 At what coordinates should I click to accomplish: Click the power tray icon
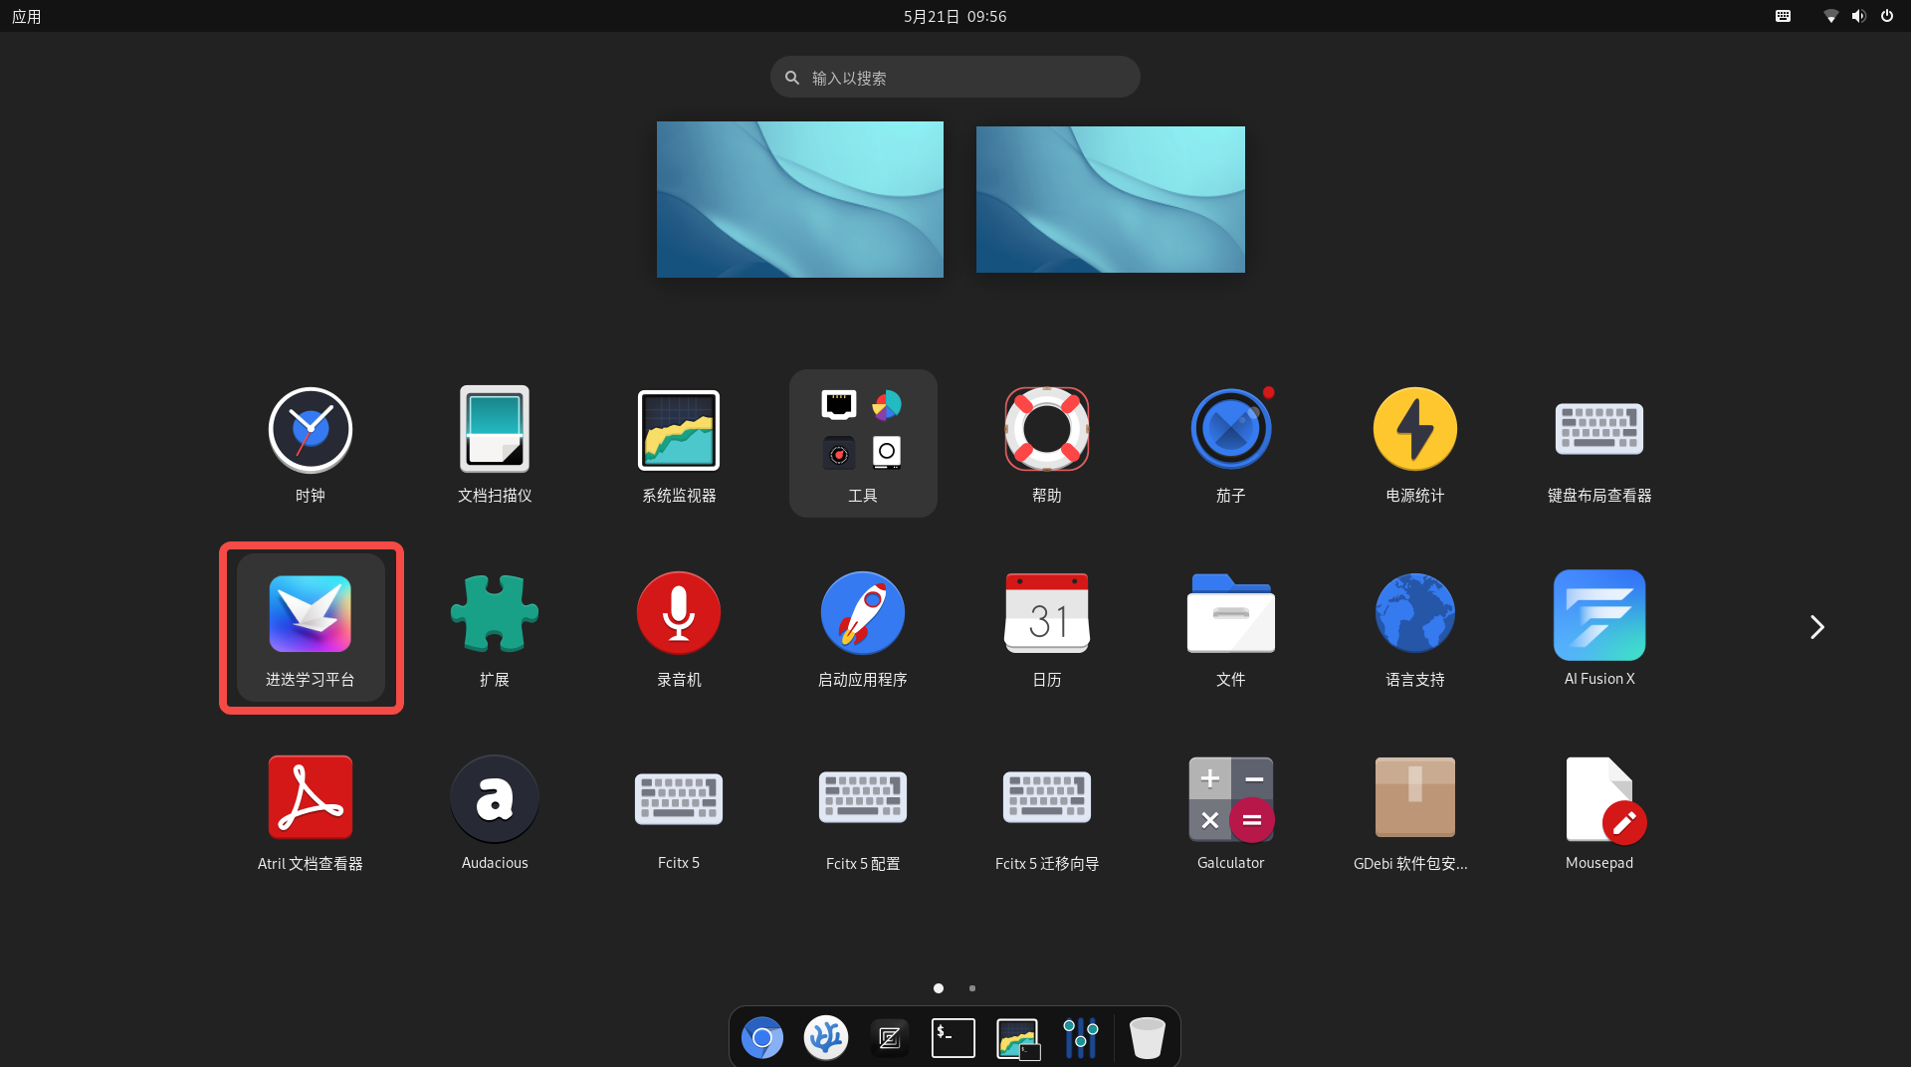click(1887, 16)
